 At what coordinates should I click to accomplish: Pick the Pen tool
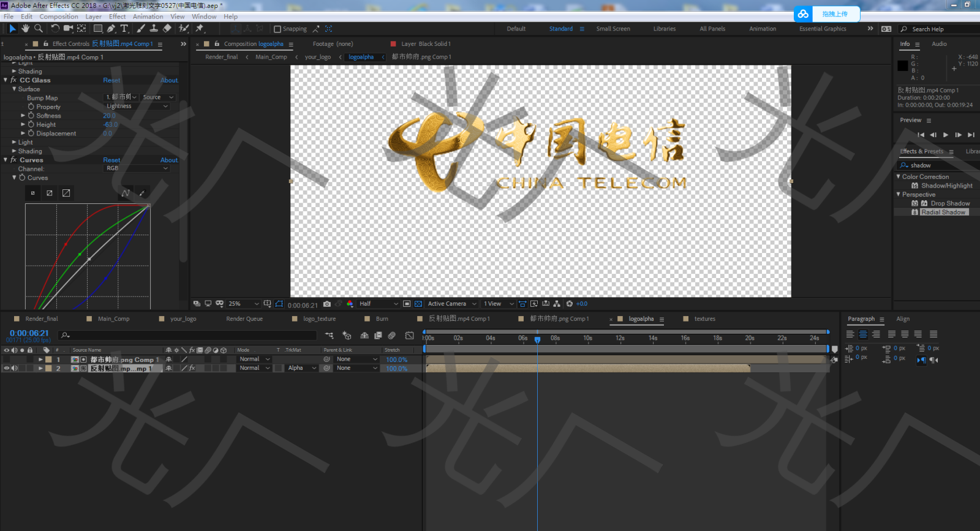pos(111,29)
